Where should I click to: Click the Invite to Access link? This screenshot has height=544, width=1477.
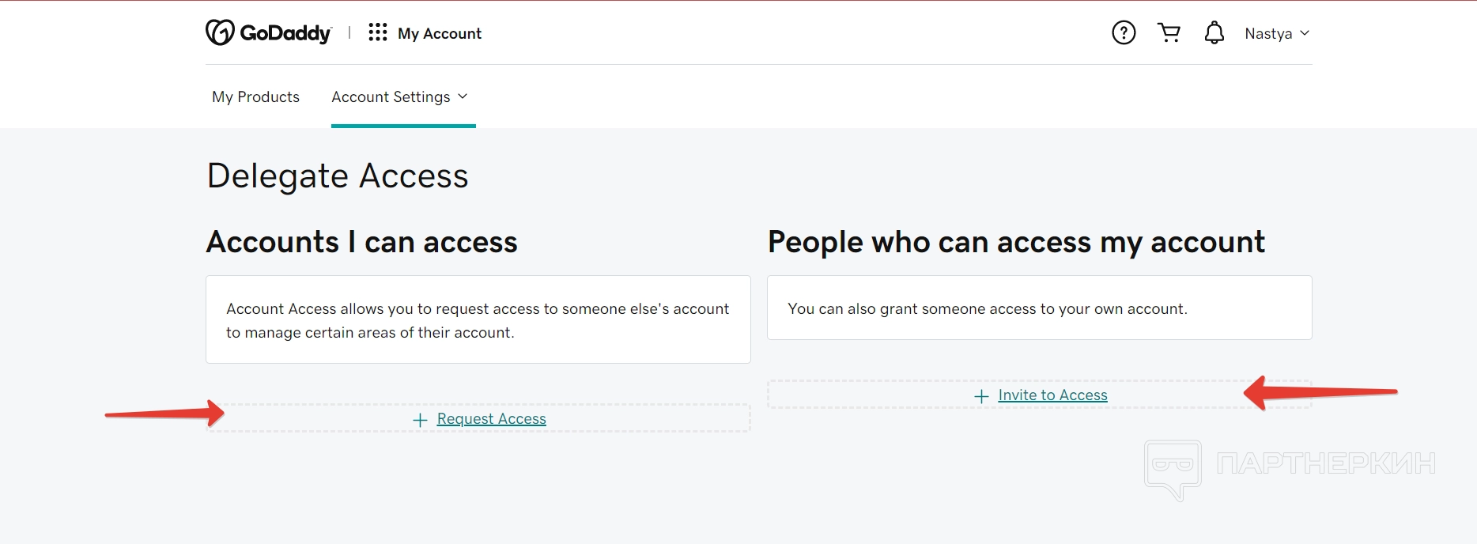[x=1052, y=395]
